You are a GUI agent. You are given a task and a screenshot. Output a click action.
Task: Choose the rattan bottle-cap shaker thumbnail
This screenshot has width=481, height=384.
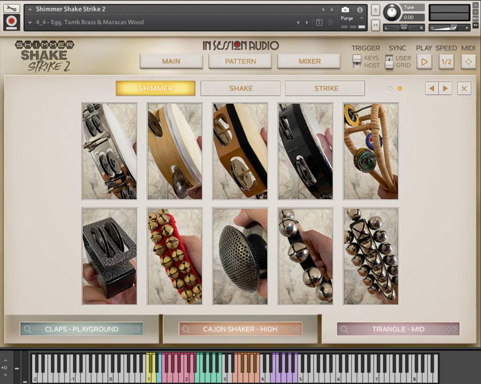371,151
